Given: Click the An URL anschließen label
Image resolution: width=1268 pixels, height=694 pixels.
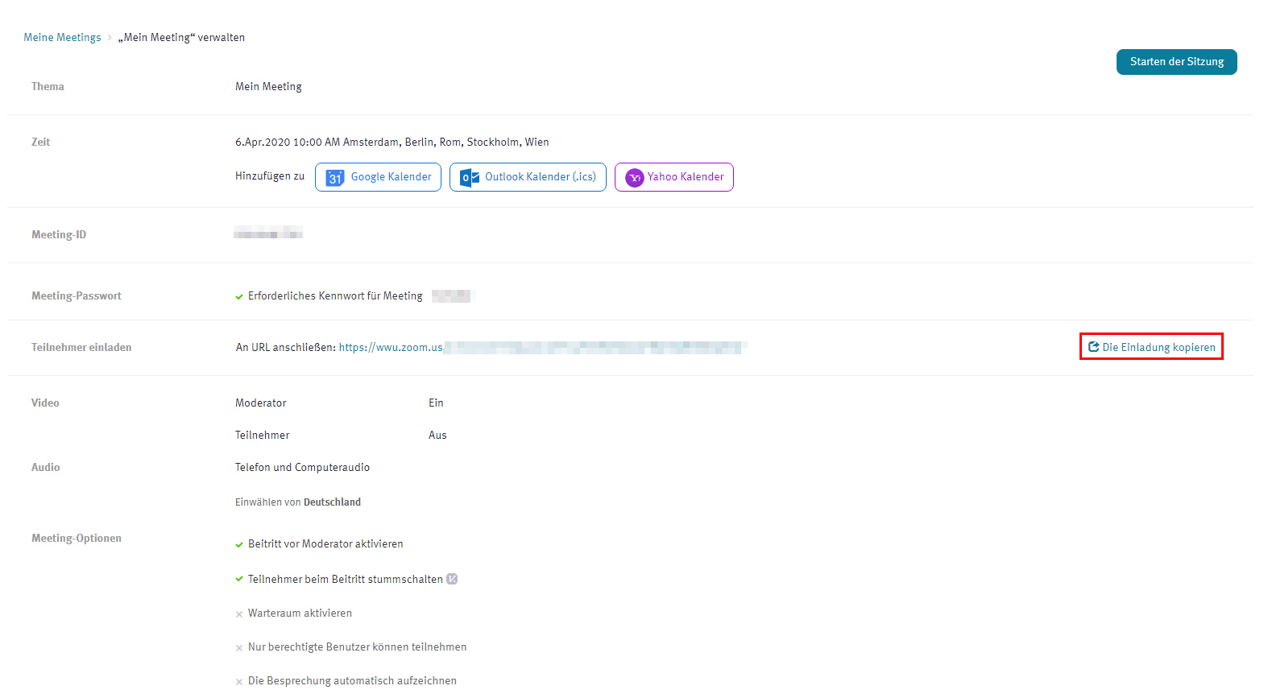Looking at the screenshot, I should pyautogui.click(x=286, y=347).
